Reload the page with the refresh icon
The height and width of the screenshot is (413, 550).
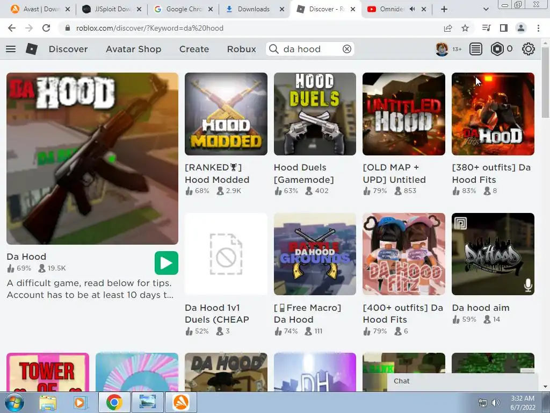pyautogui.click(x=46, y=28)
